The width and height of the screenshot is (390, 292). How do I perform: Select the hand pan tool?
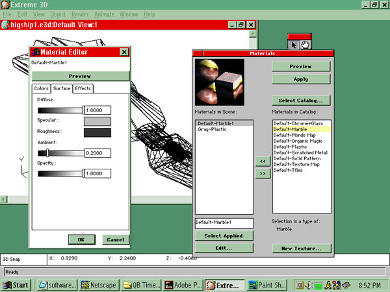(306, 44)
